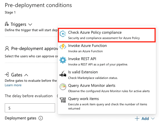
Task: Click 'Invoke a REST API as a part' description
Action: 98,64
